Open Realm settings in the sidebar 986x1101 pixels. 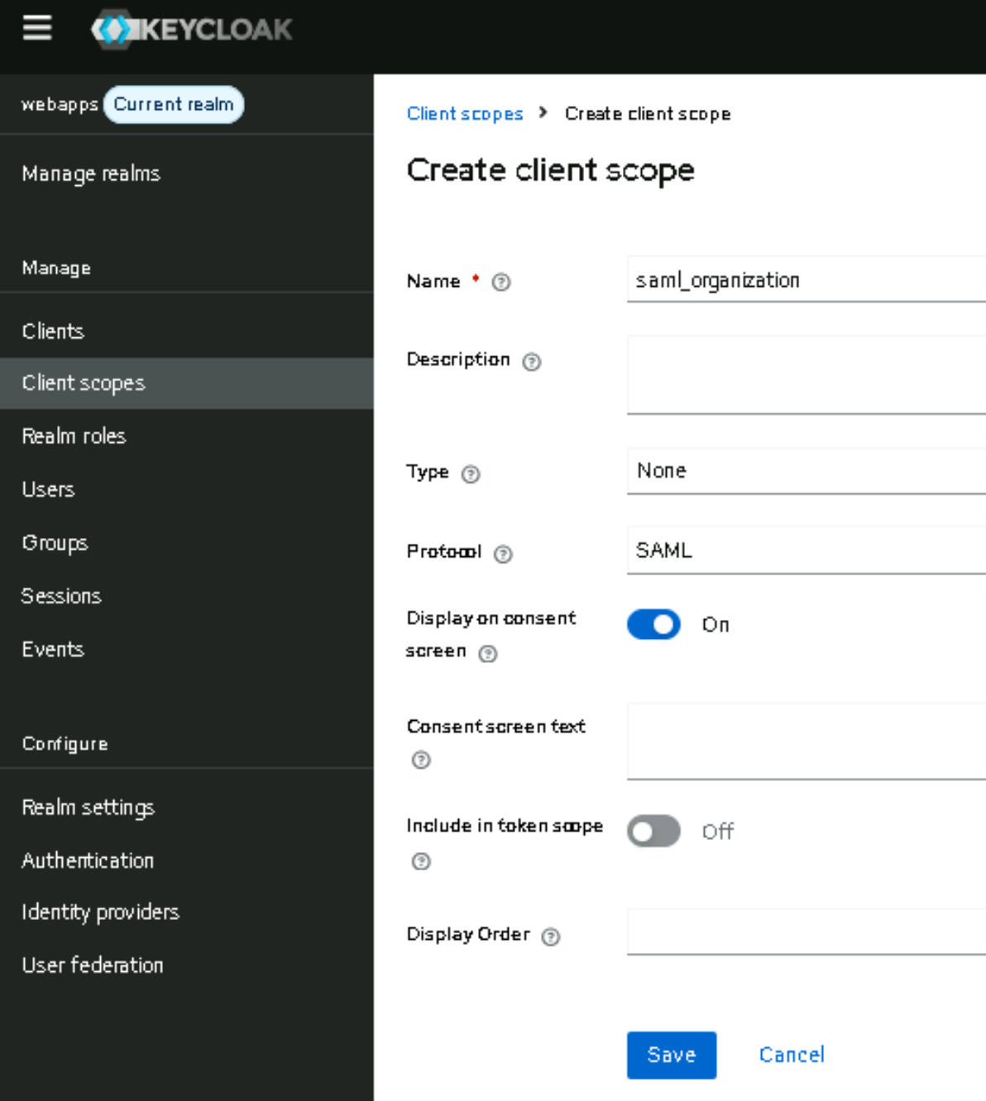point(89,808)
